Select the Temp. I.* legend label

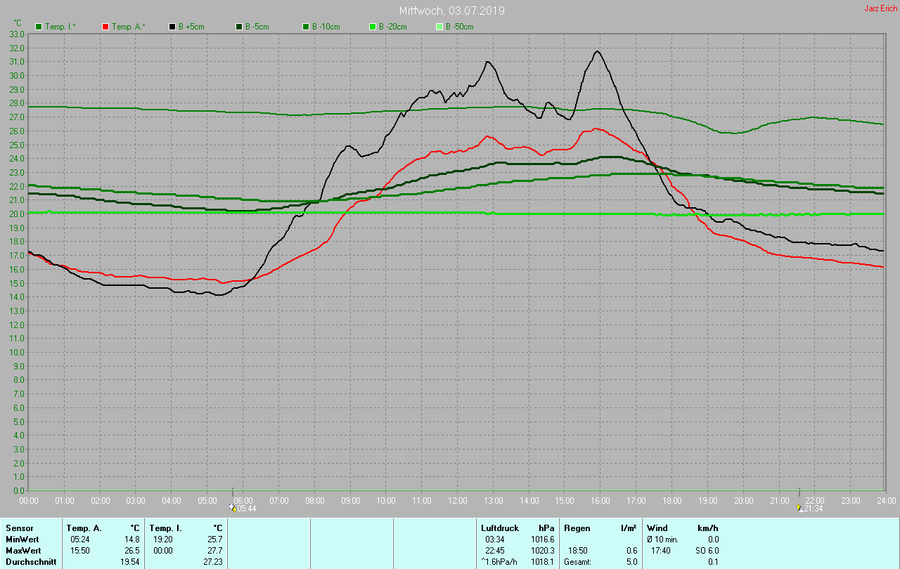(61, 27)
